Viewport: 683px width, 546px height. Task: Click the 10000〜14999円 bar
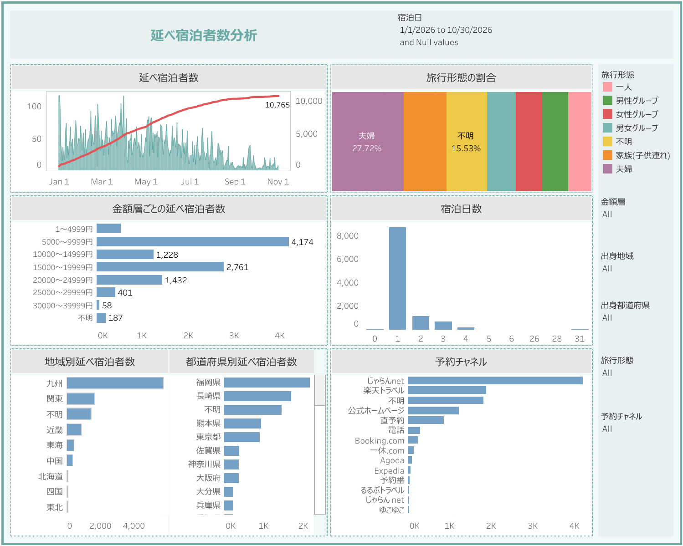pos(125,254)
